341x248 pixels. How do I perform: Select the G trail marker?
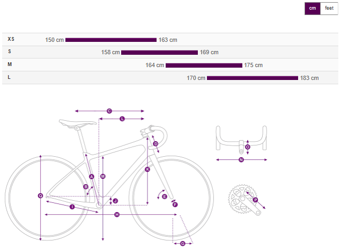182,244
